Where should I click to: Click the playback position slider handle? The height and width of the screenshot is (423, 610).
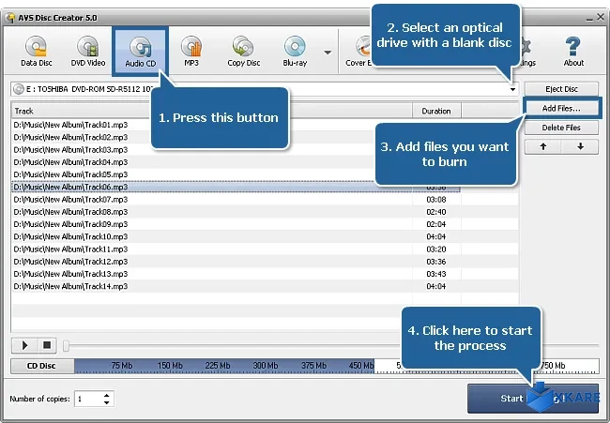tap(66, 346)
